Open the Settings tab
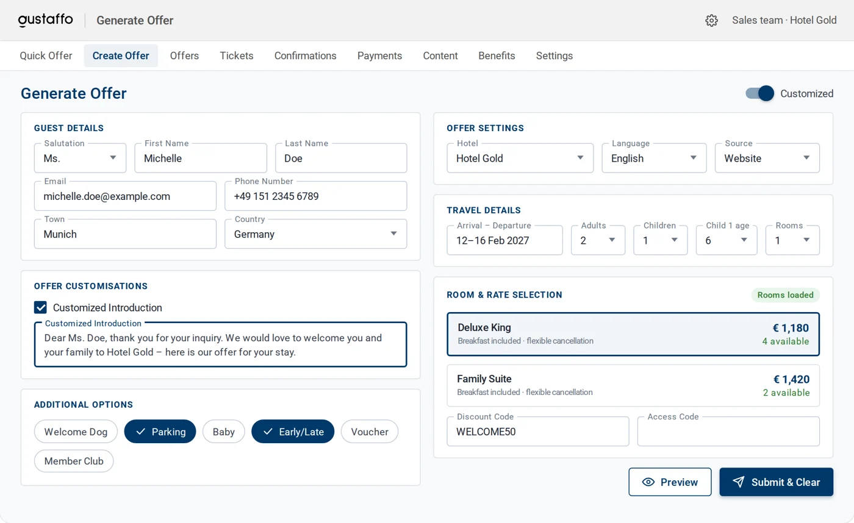 tap(554, 55)
